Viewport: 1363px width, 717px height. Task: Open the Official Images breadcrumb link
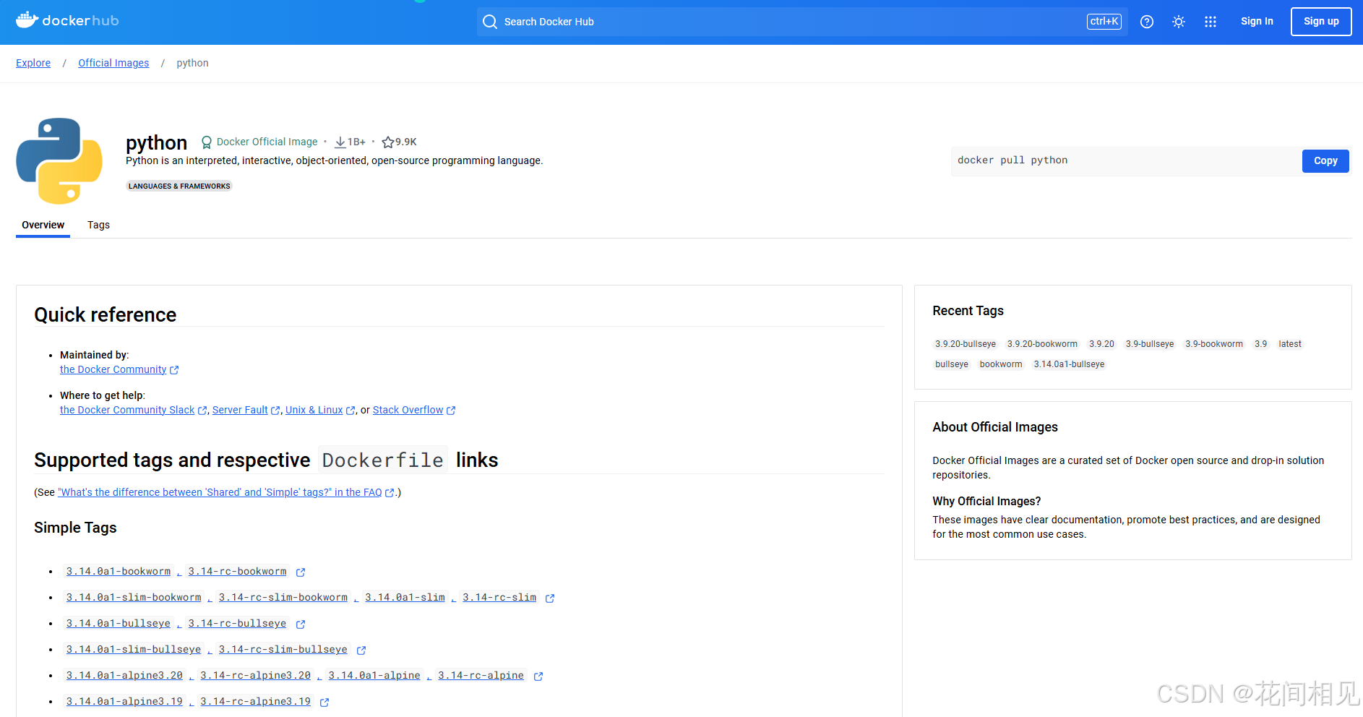tap(113, 63)
